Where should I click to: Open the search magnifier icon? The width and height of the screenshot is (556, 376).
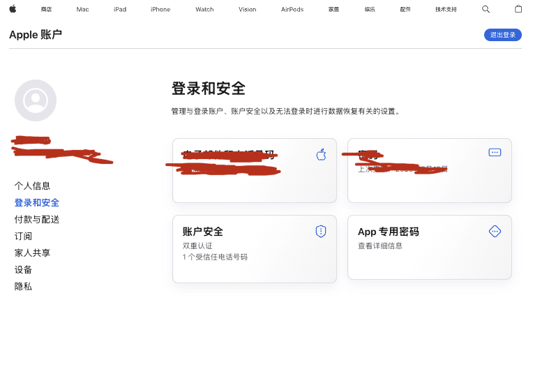pos(486,9)
